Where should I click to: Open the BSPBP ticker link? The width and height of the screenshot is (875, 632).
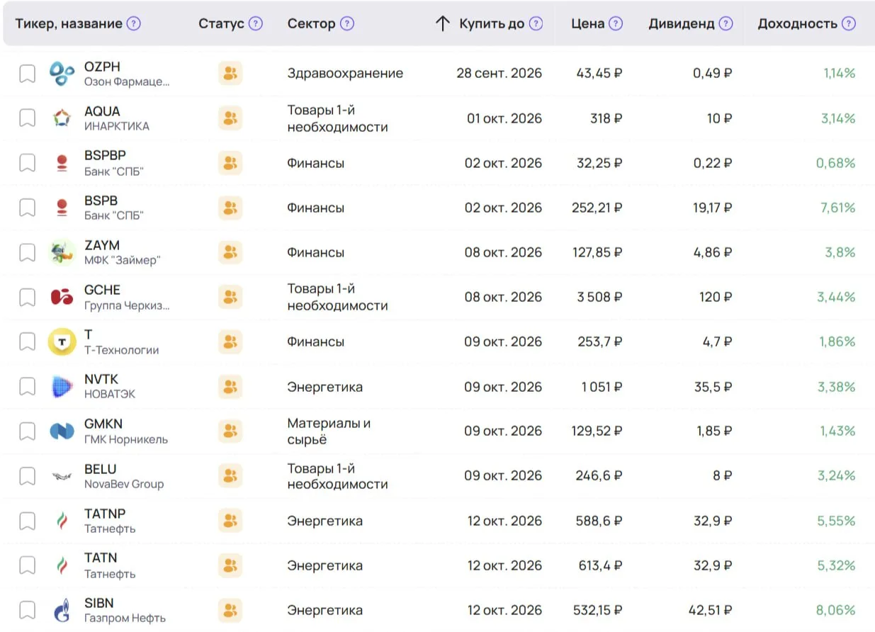point(105,155)
